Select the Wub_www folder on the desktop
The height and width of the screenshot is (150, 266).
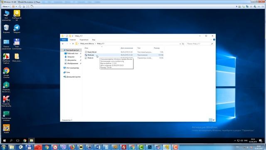tap(17, 57)
